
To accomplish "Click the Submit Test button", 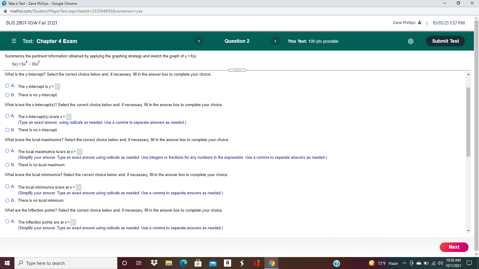I will coord(445,41).
